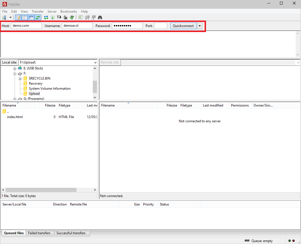
Task: Open the Quickconnect history dropdown
Action: pyautogui.click(x=200, y=26)
